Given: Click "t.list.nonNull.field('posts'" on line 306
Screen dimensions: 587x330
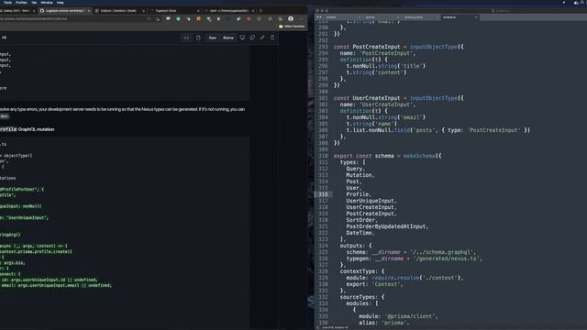Looking at the screenshot, I should click(391, 130).
